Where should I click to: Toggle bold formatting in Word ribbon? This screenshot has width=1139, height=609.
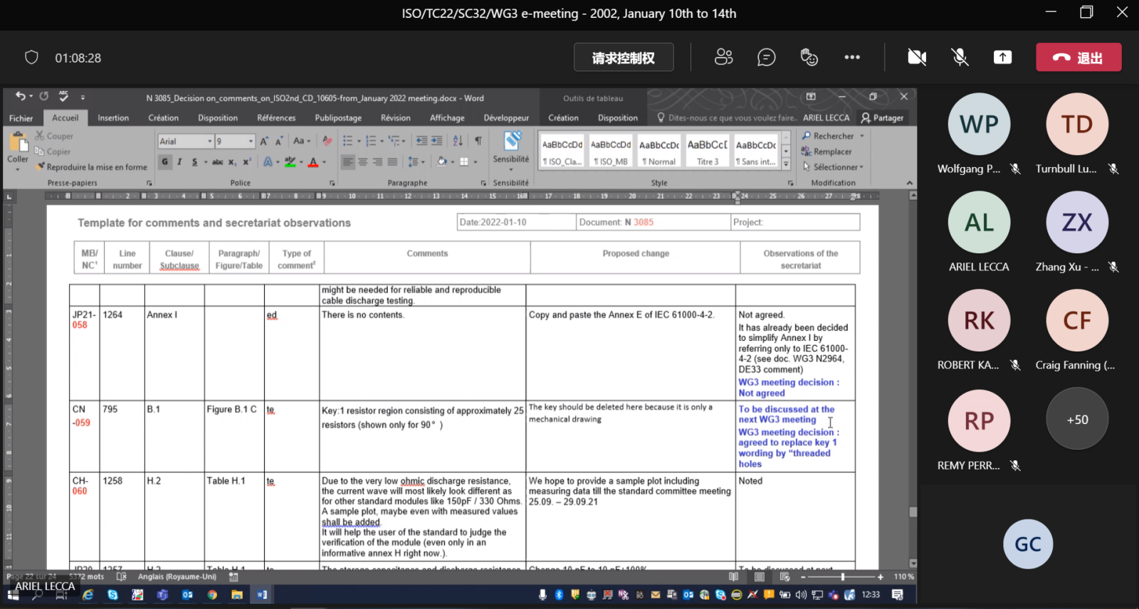point(165,162)
